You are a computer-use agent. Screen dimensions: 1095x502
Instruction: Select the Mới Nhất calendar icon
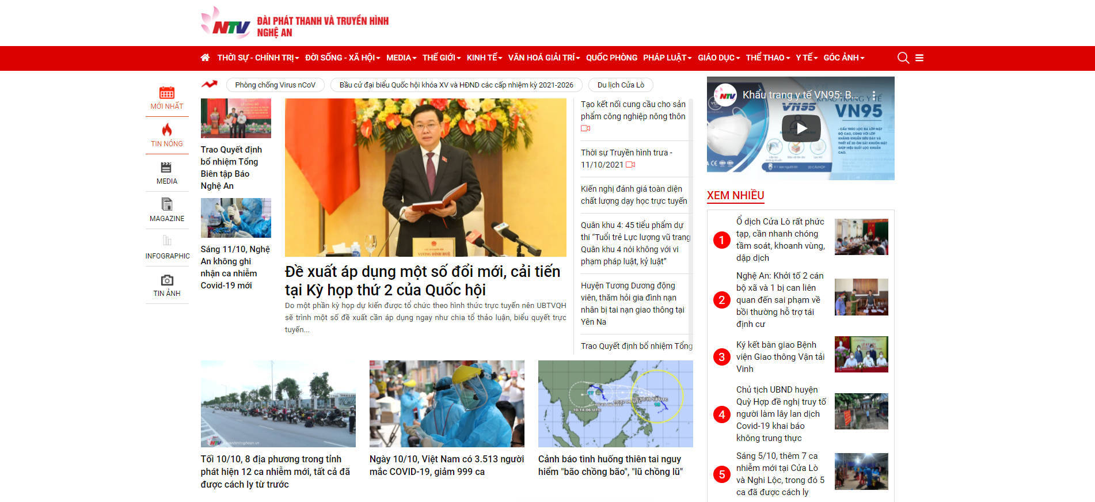[x=167, y=93]
